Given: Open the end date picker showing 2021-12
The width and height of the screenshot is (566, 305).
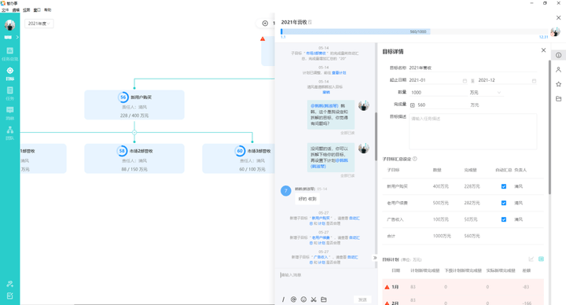Looking at the screenshot, I should pyautogui.click(x=507, y=80).
